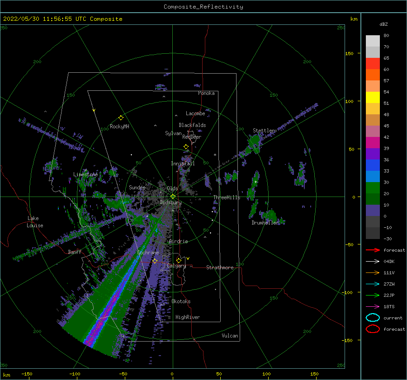407x380 pixels.
Task: Click the magenta 18TS arrow icon
Action: coord(373,306)
